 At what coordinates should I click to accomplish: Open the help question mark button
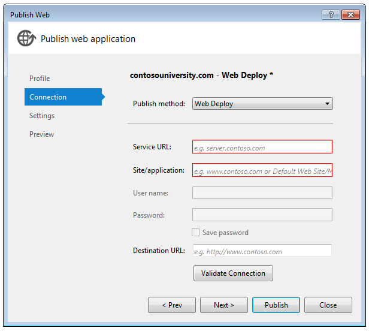point(331,14)
